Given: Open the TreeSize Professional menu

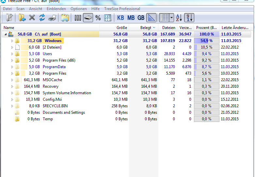Looking at the screenshot, I should point(122,9).
